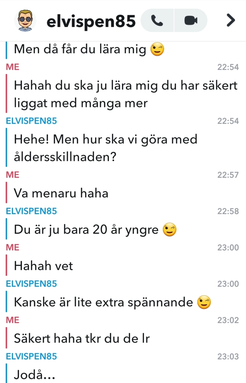This screenshot has height=383, width=246.
Task: Start a video call using camera icon
Action: point(191,20)
